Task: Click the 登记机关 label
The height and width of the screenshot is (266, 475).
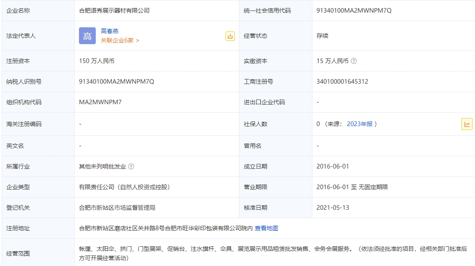Action: pyautogui.click(x=18, y=208)
